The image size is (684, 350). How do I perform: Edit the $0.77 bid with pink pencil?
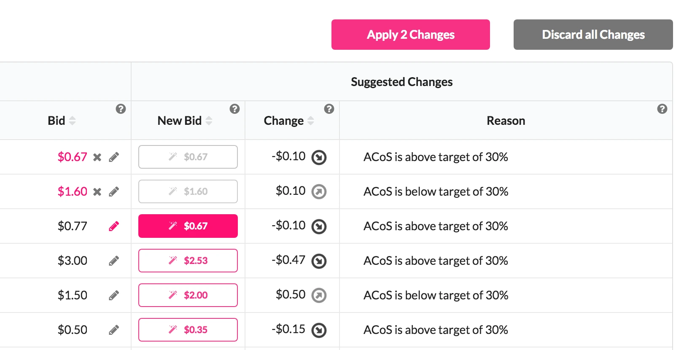pyautogui.click(x=114, y=226)
